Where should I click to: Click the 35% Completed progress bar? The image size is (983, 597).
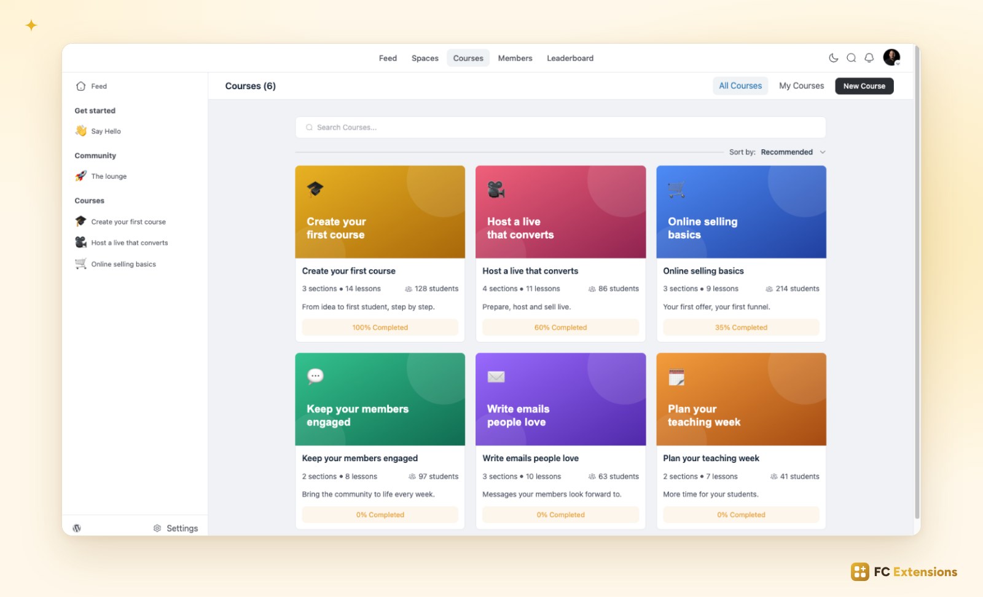[741, 327]
